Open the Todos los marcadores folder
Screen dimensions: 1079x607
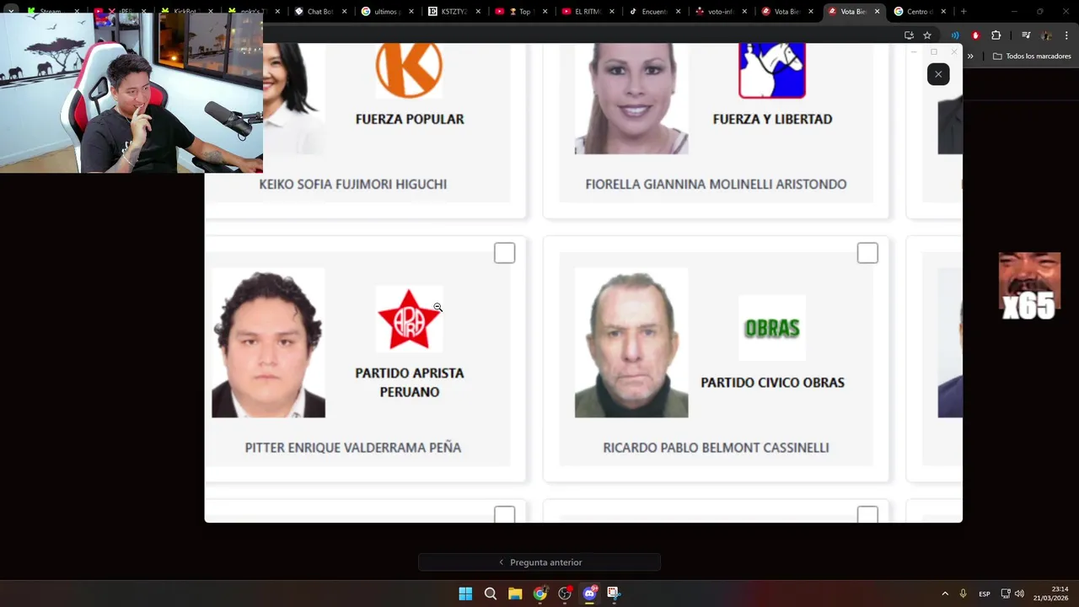point(1032,56)
